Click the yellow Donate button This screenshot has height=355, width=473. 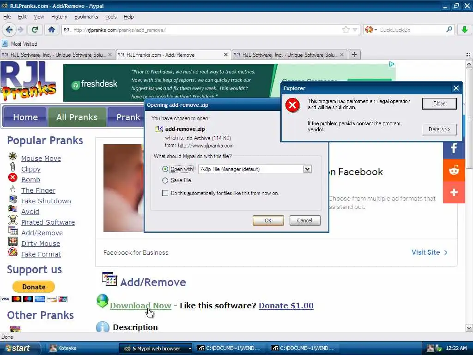(33, 287)
